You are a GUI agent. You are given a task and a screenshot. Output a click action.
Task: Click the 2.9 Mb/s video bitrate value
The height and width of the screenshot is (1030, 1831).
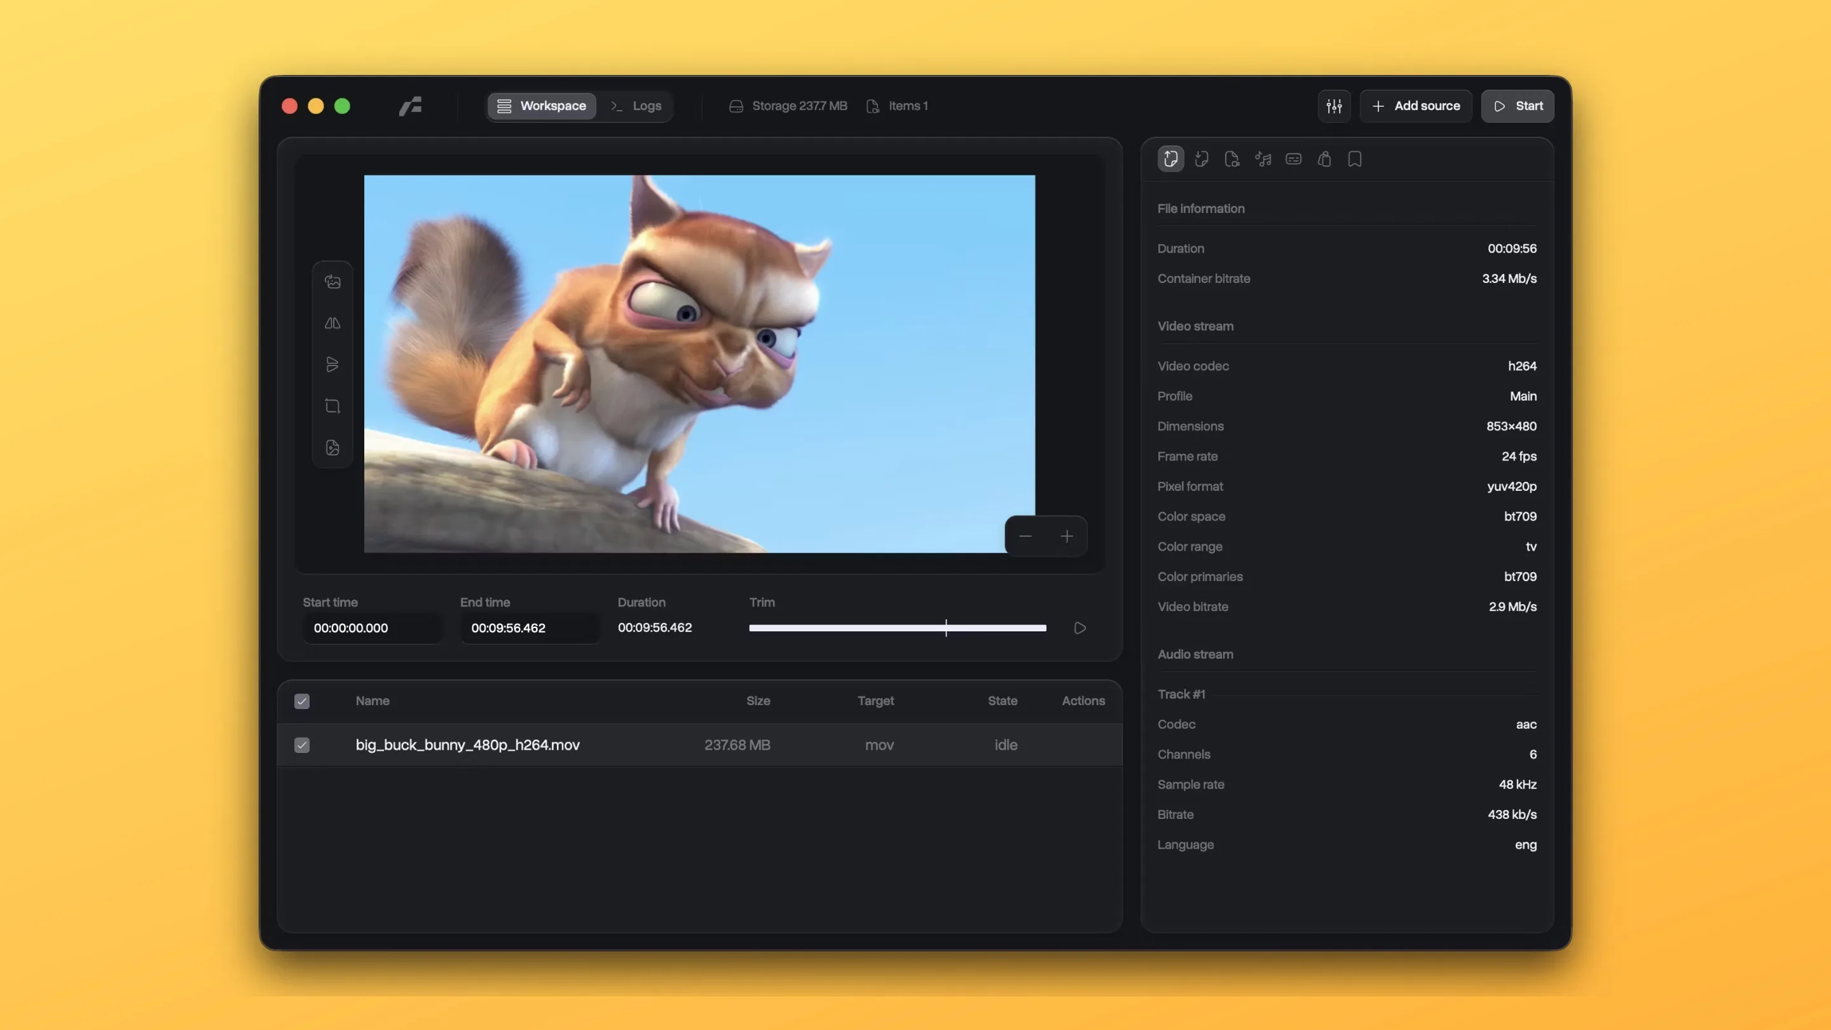[1512, 607]
